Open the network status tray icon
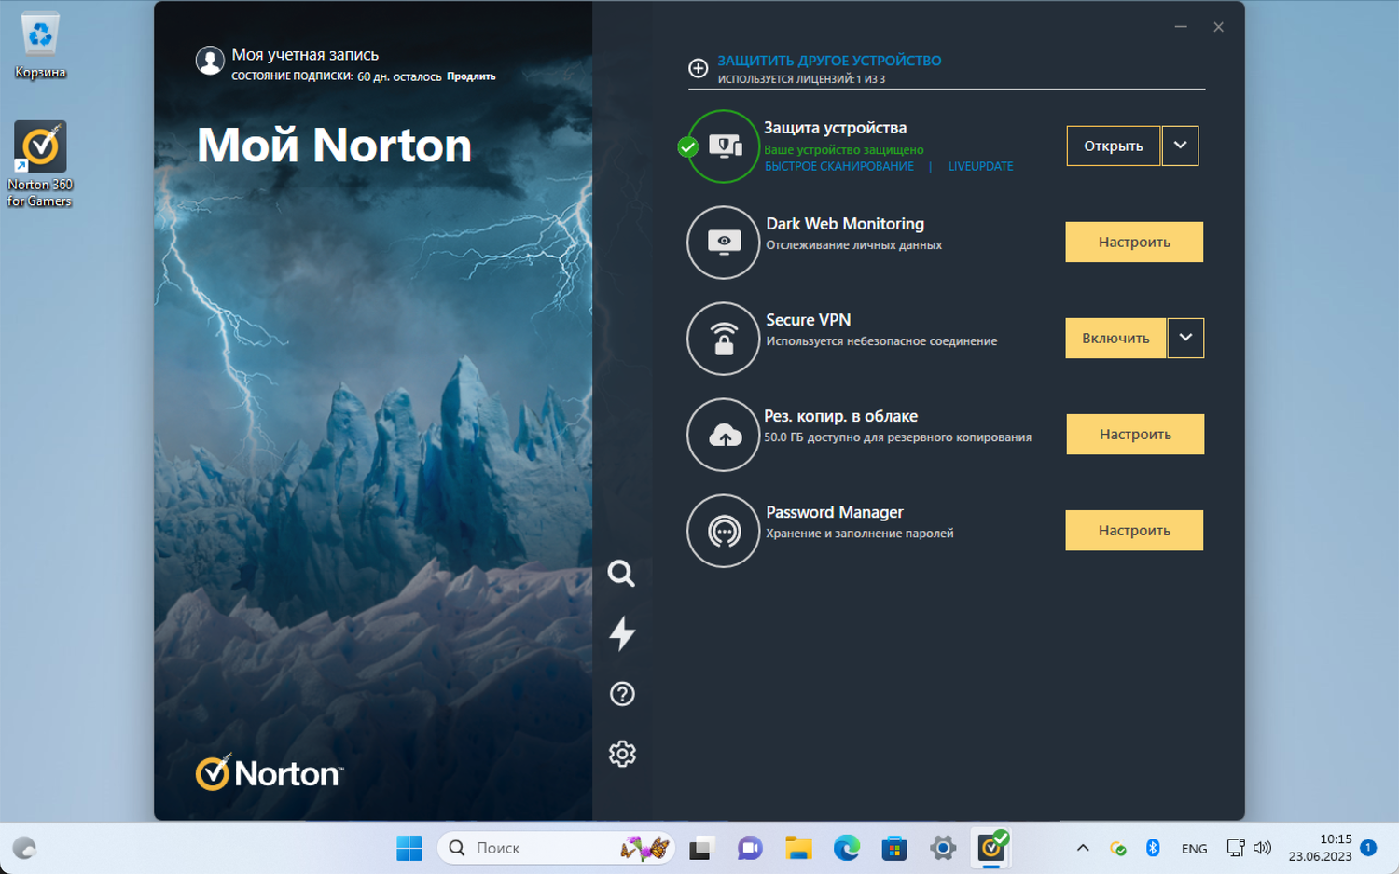 coord(1236,848)
